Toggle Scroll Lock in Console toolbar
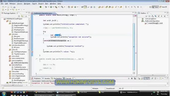 [142, 78]
